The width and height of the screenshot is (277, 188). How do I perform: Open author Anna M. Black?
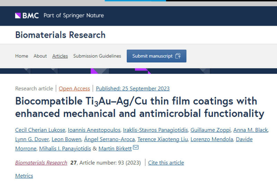[250, 130]
